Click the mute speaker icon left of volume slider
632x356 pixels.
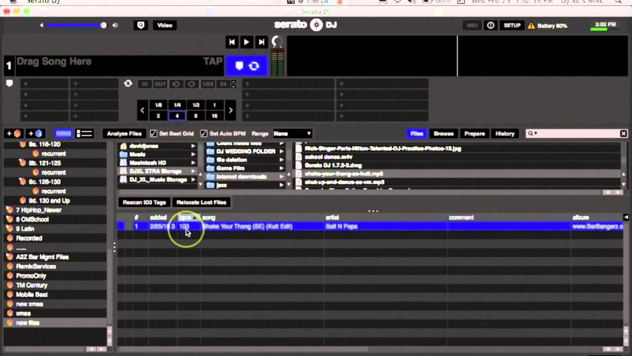pyautogui.click(x=41, y=25)
